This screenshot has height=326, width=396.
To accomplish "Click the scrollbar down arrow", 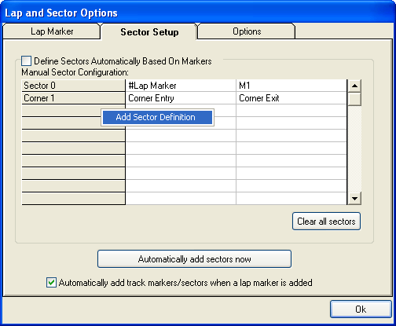I will tap(354, 199).
